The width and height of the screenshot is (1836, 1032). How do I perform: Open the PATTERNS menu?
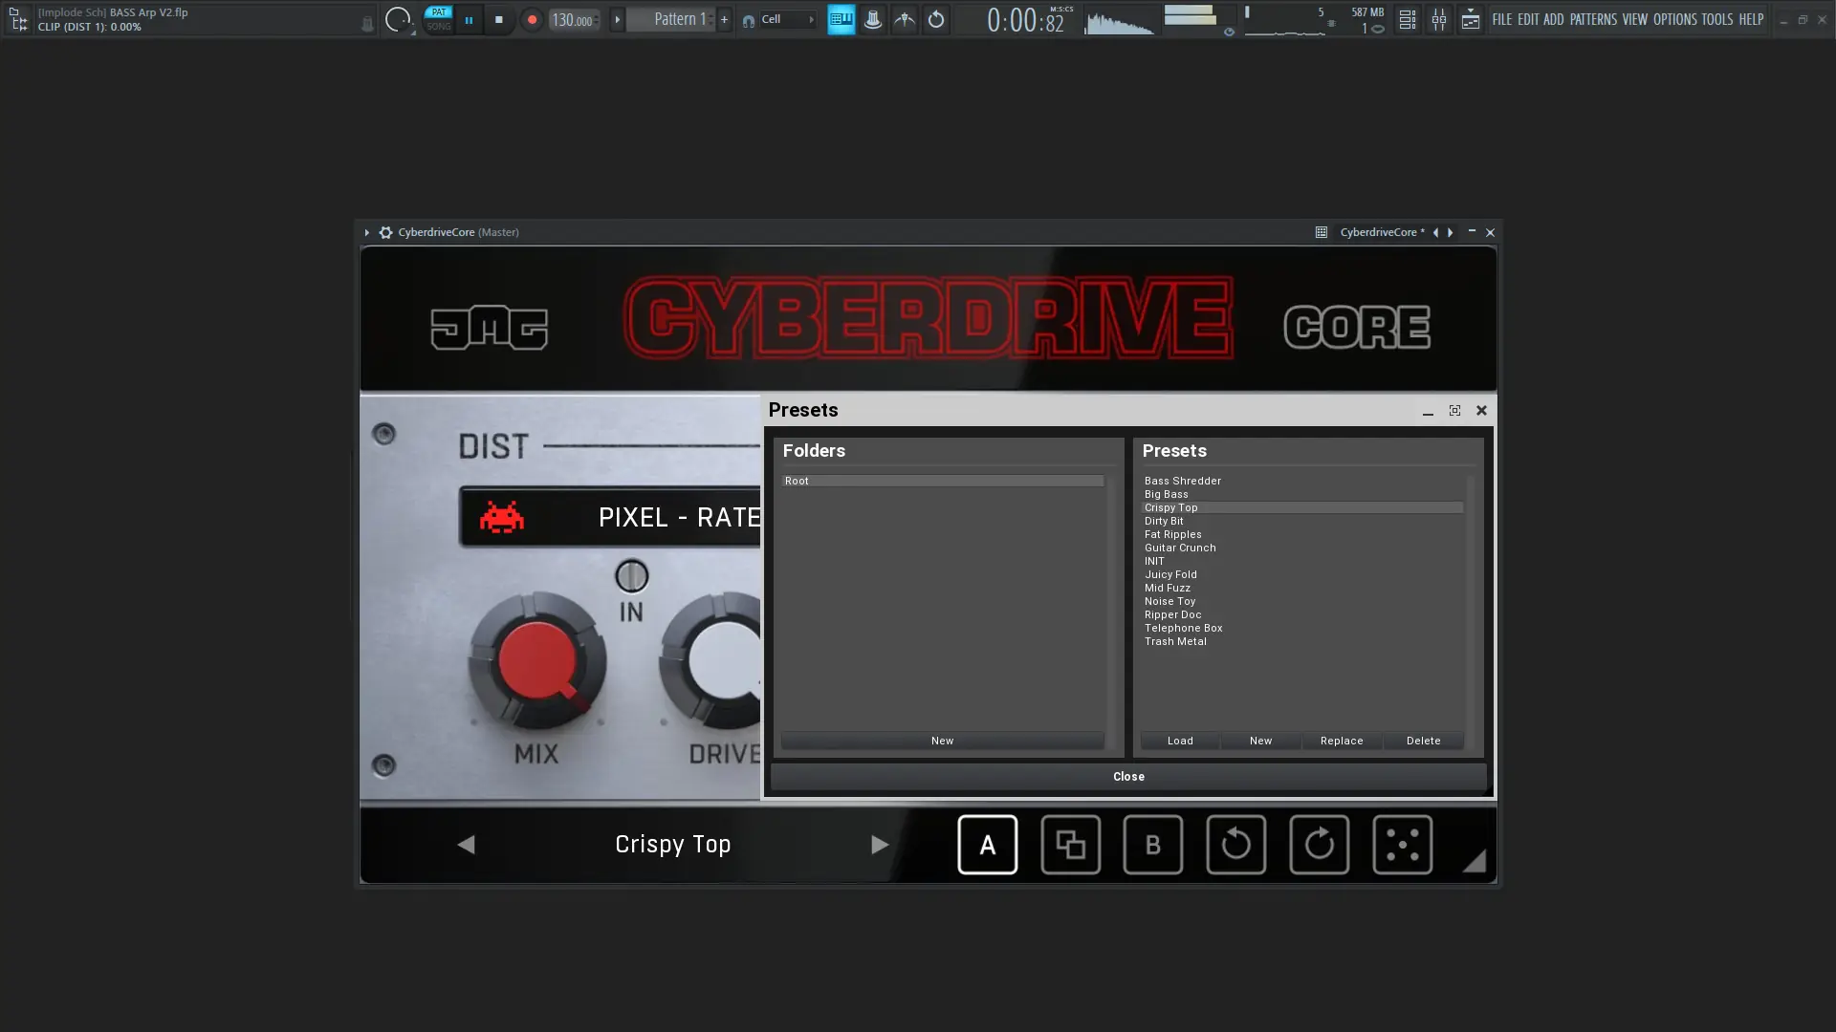point(1592,19)
